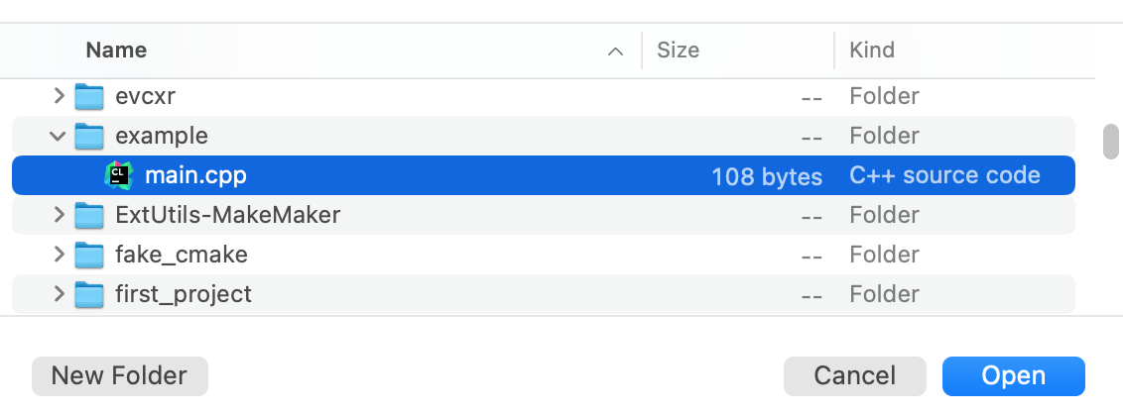Screen dimensions: 1123x414
Task: Click the vertical scrollbar thumb
Action: pyautogui.click(x=1111, y=141)
